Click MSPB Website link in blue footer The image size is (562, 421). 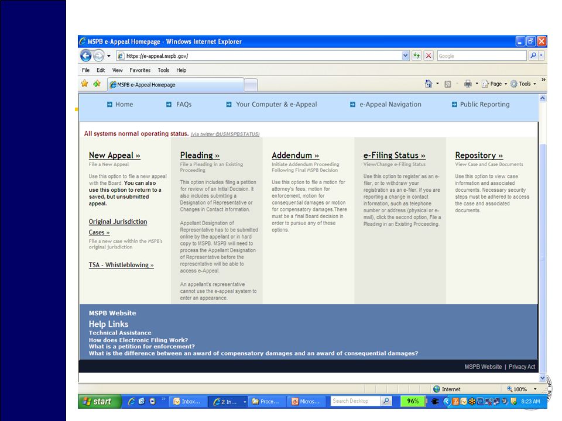112,313
